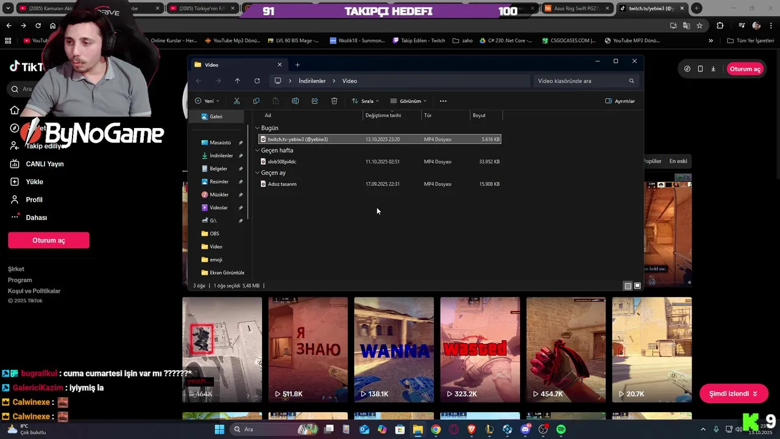The image size is (780, 439).
Task: Open Outlook from the taskbar
Action: point(364,429)
